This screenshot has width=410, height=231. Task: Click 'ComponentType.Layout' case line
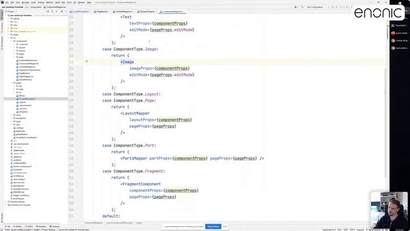pyautogui.click(x=131, y=94)
